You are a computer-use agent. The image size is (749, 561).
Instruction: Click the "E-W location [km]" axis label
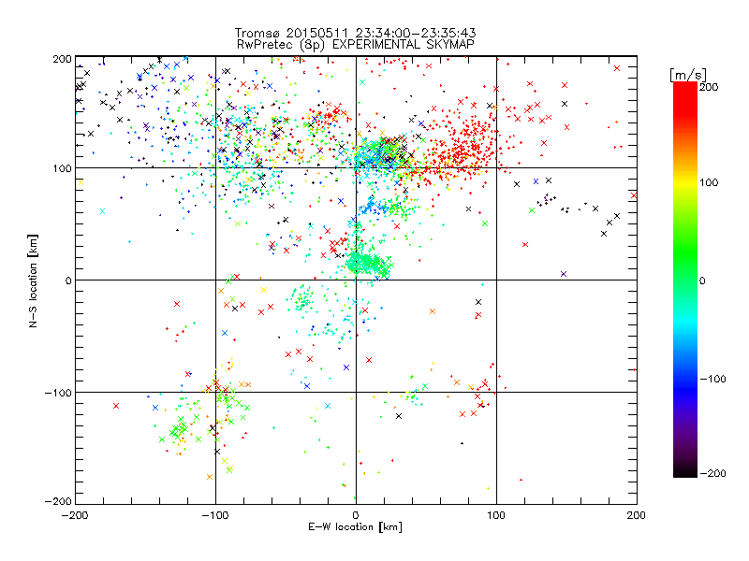pos(355,527)
